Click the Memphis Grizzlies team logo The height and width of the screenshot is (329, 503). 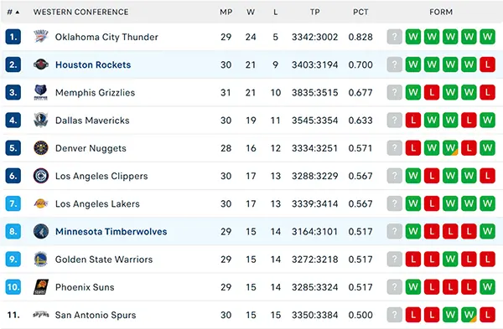(41, 92)
